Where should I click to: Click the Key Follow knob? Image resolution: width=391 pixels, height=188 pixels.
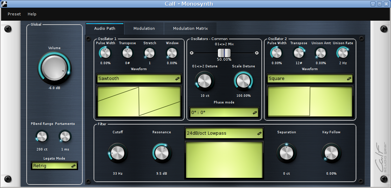[331, 153]
